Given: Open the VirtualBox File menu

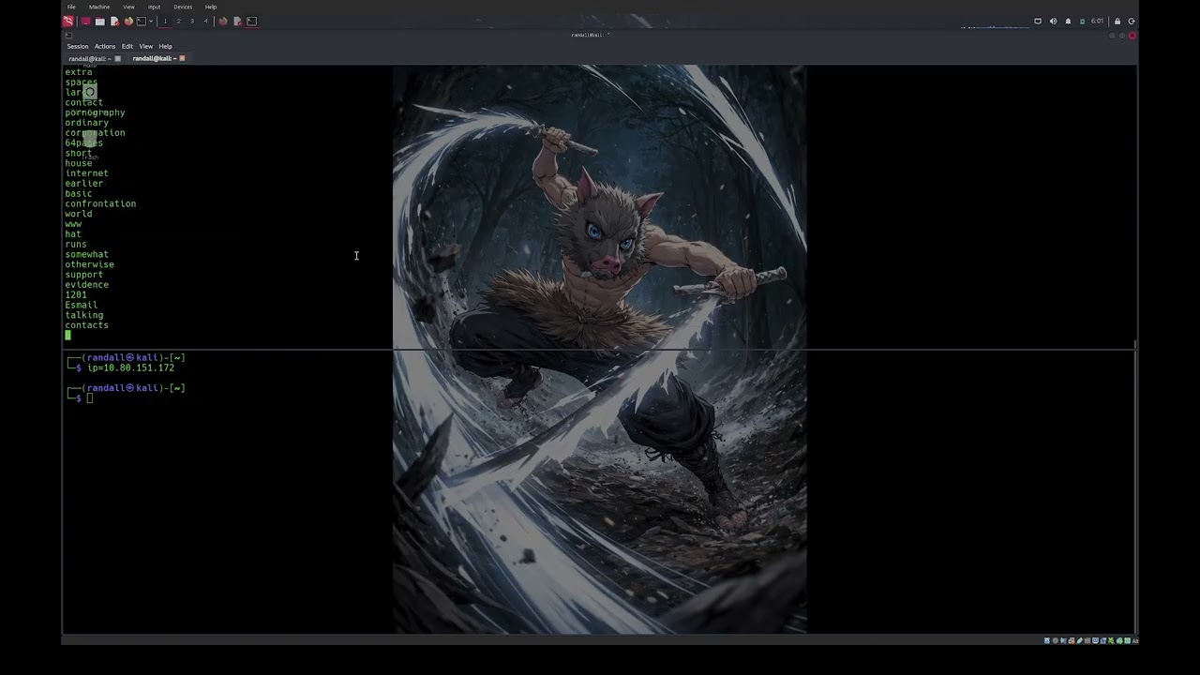Looking at the screenshot, I should pos(71,7).
